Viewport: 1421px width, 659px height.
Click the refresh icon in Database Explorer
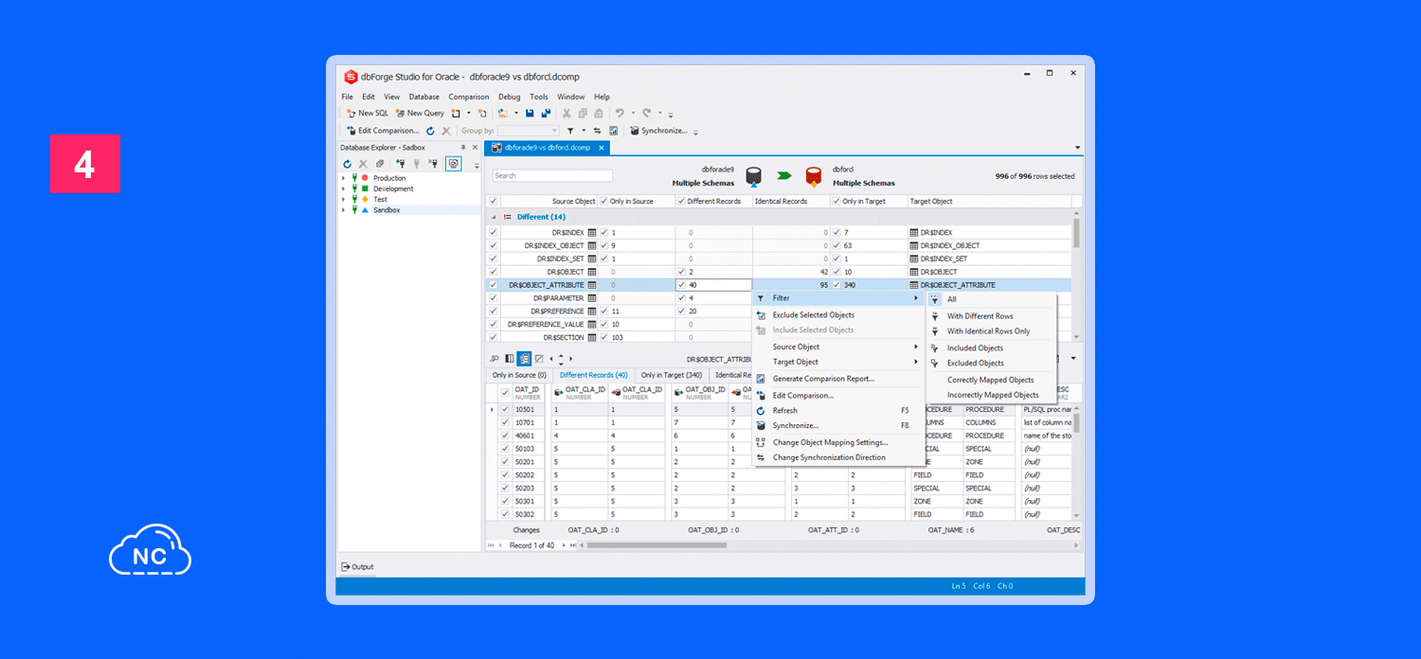click(x=348, y=164)
